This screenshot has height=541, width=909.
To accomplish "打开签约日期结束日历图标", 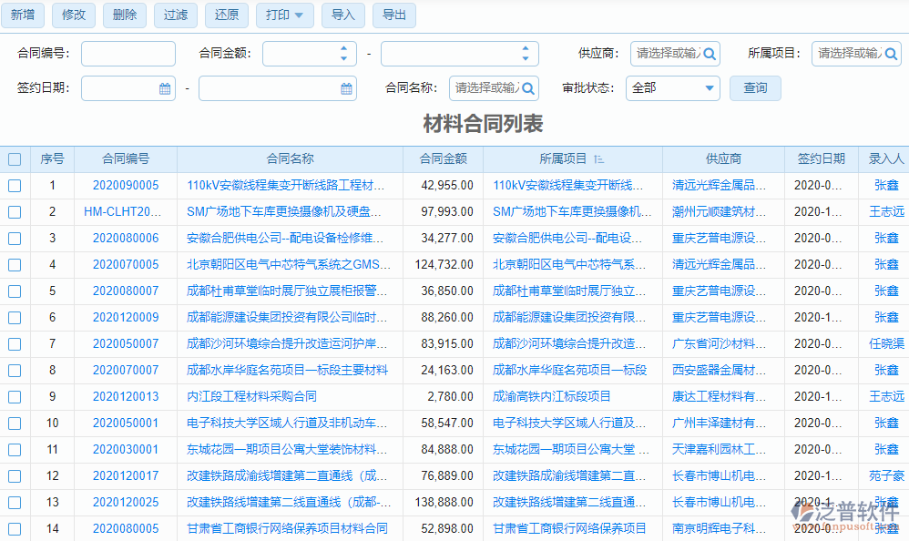I will click(x=345, y=88).
